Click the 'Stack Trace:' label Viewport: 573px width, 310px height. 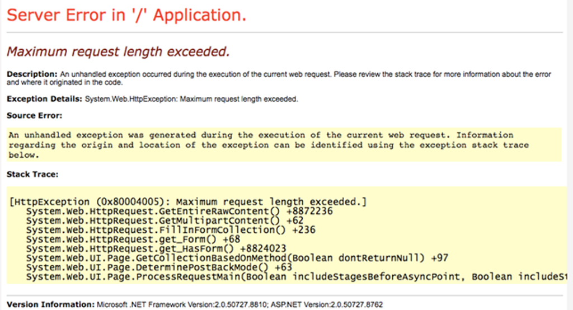(x=32, y=175)
